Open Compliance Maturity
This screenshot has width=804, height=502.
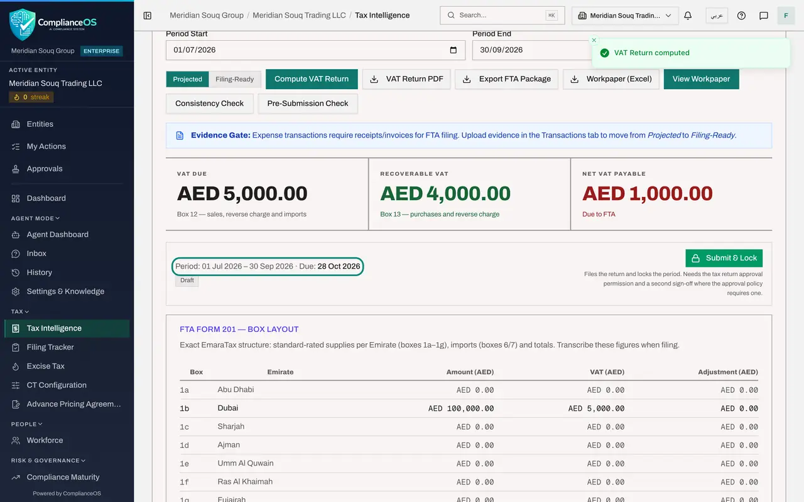67,477
